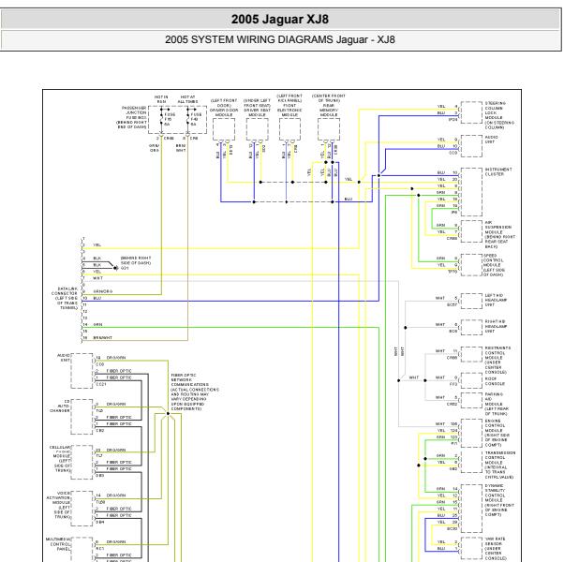The width and height of the screenshot is (564, 562).
Task: Click the Transmission Control Module label
Action: (x=500, y=465)
